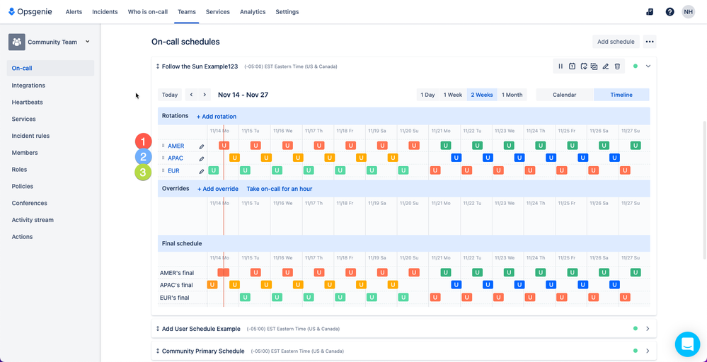The width and height of the screenshot is (707, 362).
Task: Grab the AMER rotation drag handle
Action: coord(163,146)
